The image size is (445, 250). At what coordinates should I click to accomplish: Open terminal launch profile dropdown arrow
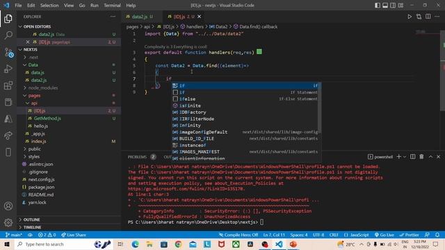tap(405, 157)
